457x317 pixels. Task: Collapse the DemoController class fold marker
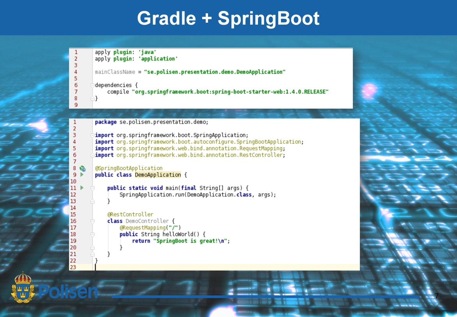pos(92,221)
